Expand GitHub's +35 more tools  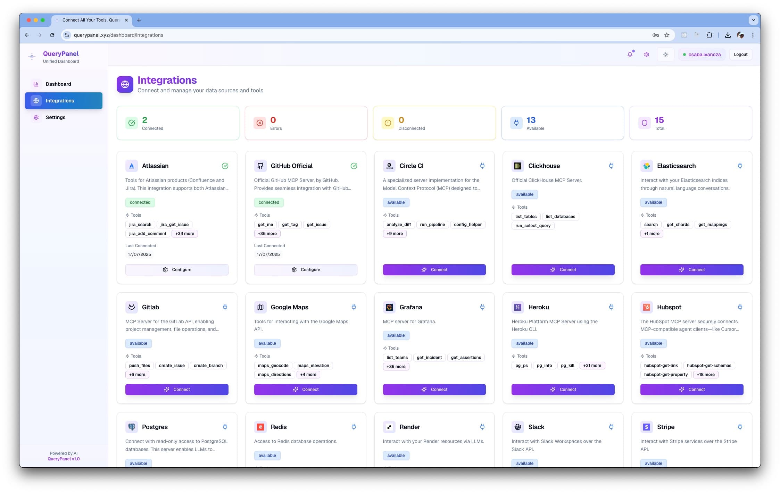267,234
